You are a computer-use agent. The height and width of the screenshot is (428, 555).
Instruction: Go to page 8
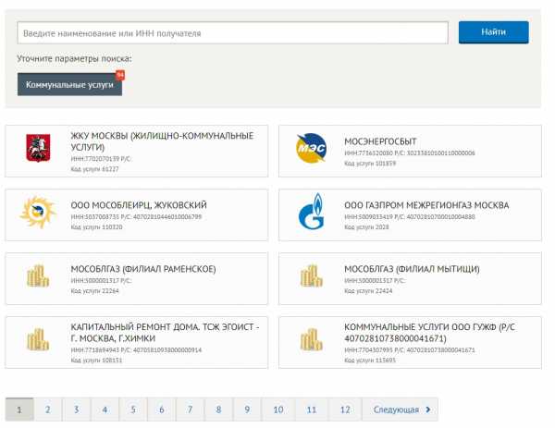tap(218, 410)
